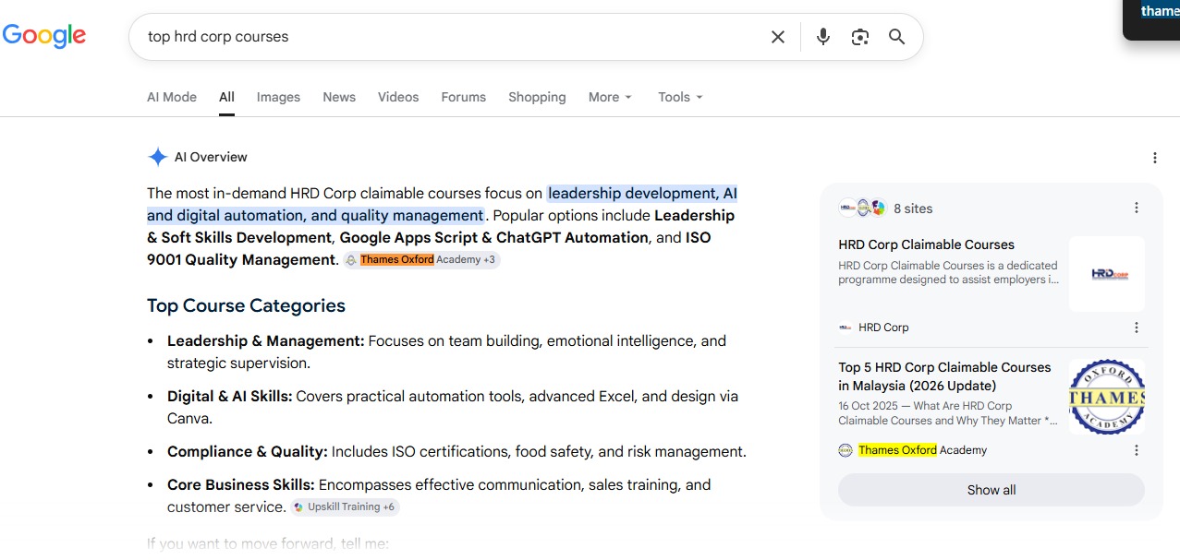
Task: Open HRD Corp Claimable Courses result title
Action: [x=926, y=244]
